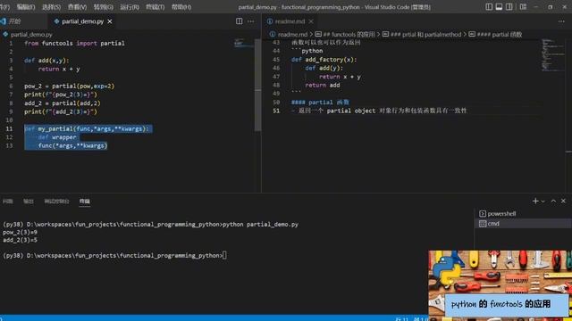Click 'pow_2 = partial(pow,exp=2)' line
Viewport: 572px width, 321px height.
(x=70, y=86)
